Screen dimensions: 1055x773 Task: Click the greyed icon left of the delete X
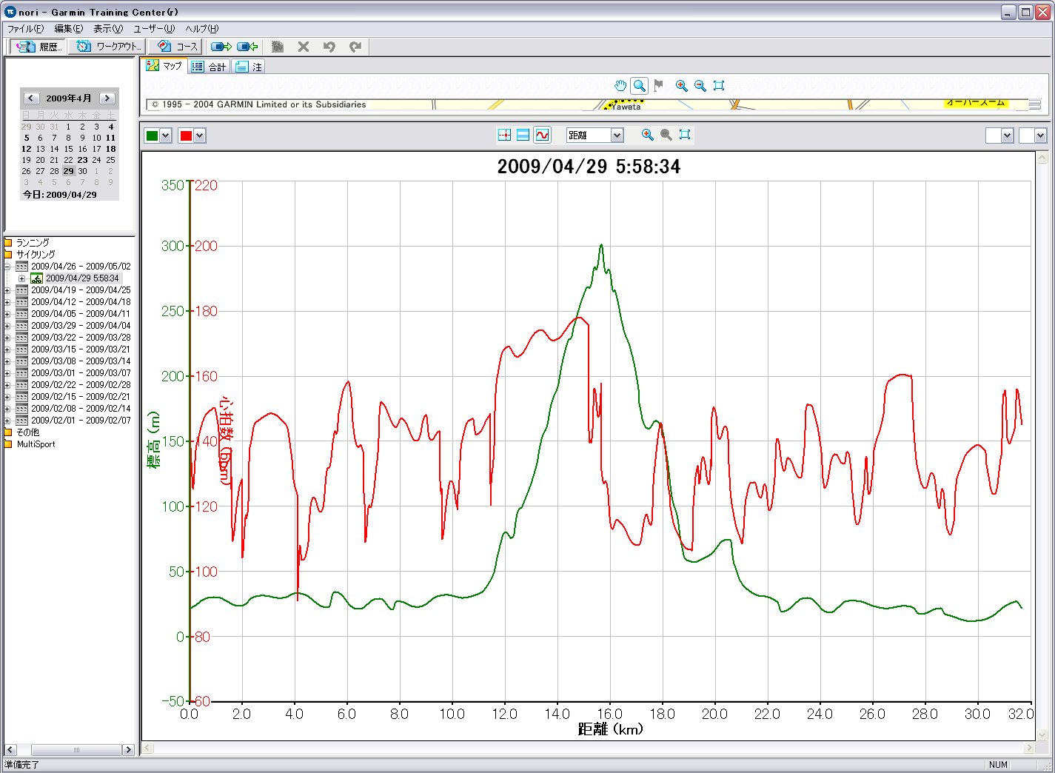pos(278,47)
